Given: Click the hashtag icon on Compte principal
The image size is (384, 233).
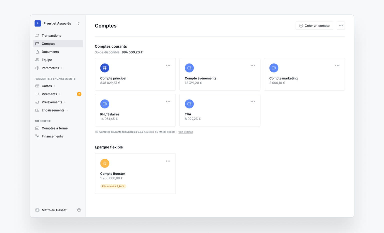Looking at the screenshot, I should 105,68.
